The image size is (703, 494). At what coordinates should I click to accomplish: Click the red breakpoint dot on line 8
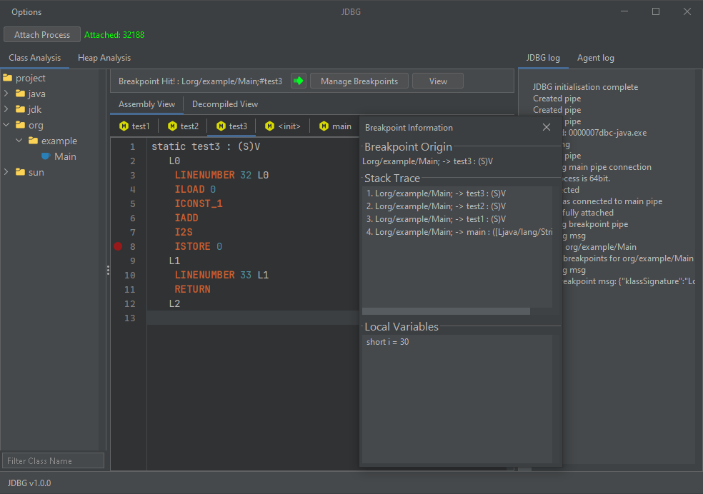(x=118, y=246)
